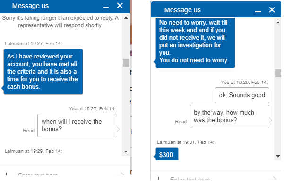
Task: Click scroll-up arrow beside the 'No need to worry' message
Action: pos(278,22)
